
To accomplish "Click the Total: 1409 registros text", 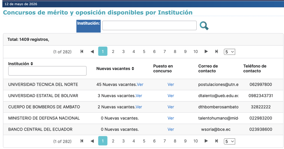I will (x=28, y=39).
